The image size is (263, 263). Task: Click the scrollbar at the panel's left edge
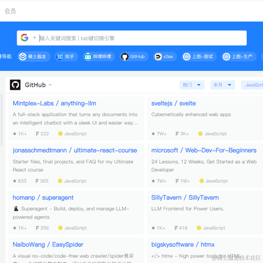2,119
